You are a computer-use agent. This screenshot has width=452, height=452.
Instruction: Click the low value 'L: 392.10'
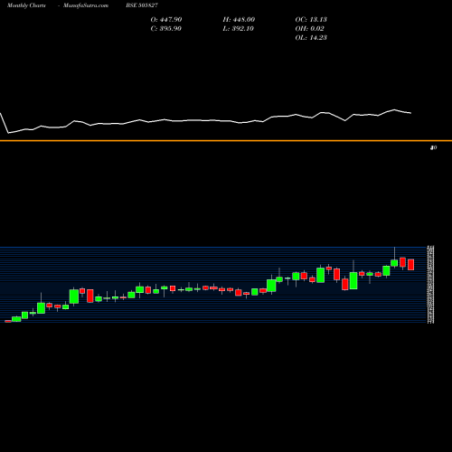[238, 29]
